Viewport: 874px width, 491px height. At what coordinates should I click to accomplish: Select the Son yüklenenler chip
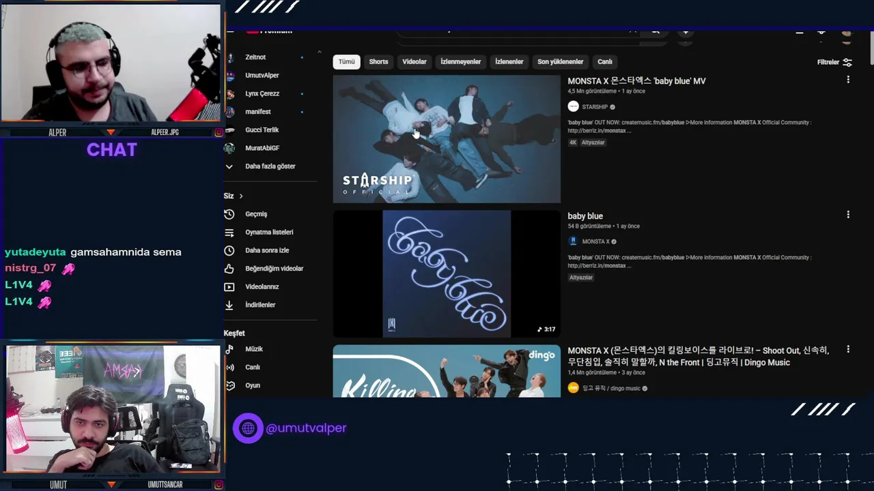point(561,61)
